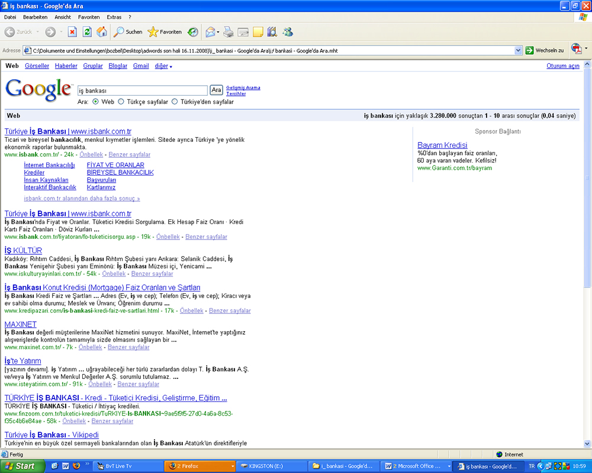592x473 pixels.
Task: Open Favoriten star button
Action: 165,32
